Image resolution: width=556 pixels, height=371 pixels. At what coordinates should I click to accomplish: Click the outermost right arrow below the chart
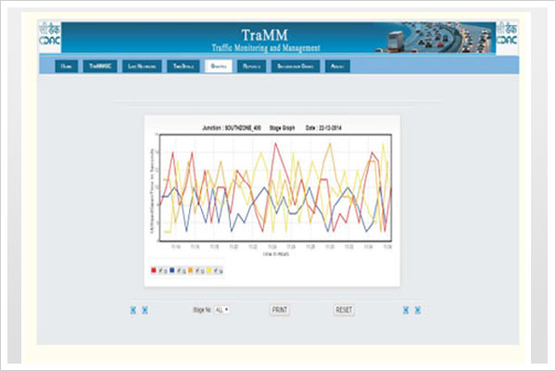point(418,310)
